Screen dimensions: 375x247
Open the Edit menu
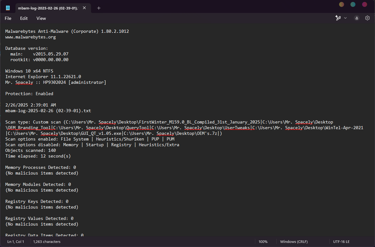coord(24,18)
